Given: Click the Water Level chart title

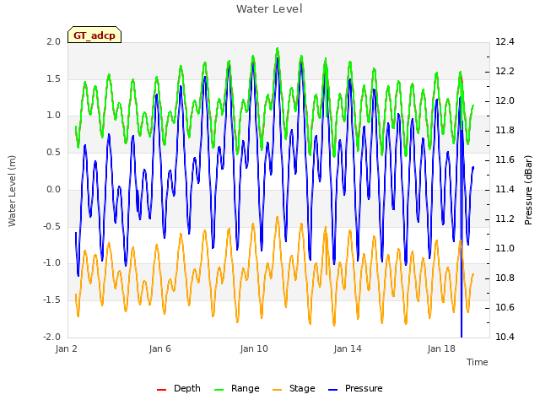Looking at the screenshot, I should tap(269, 8).
